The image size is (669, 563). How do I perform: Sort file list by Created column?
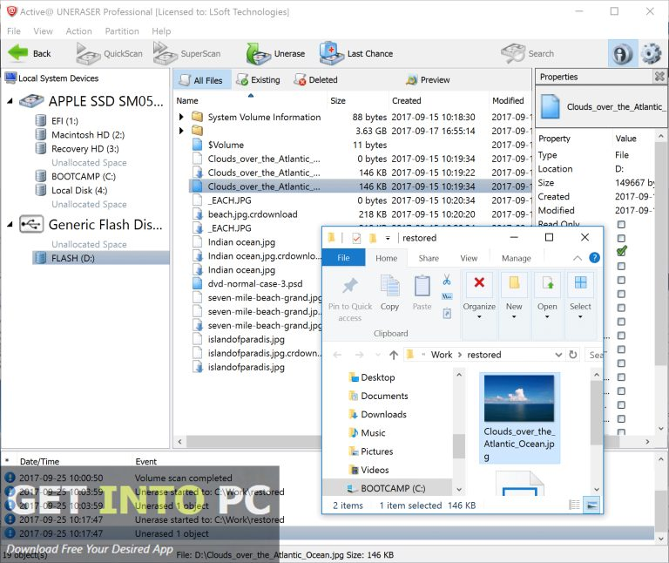[x=439, y=101]
